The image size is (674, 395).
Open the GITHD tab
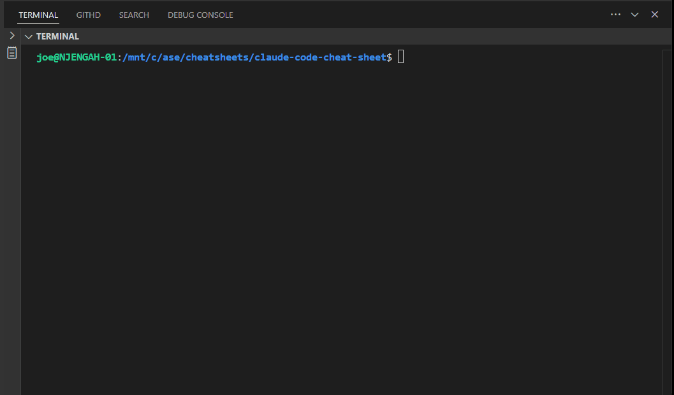pos(88,15)
